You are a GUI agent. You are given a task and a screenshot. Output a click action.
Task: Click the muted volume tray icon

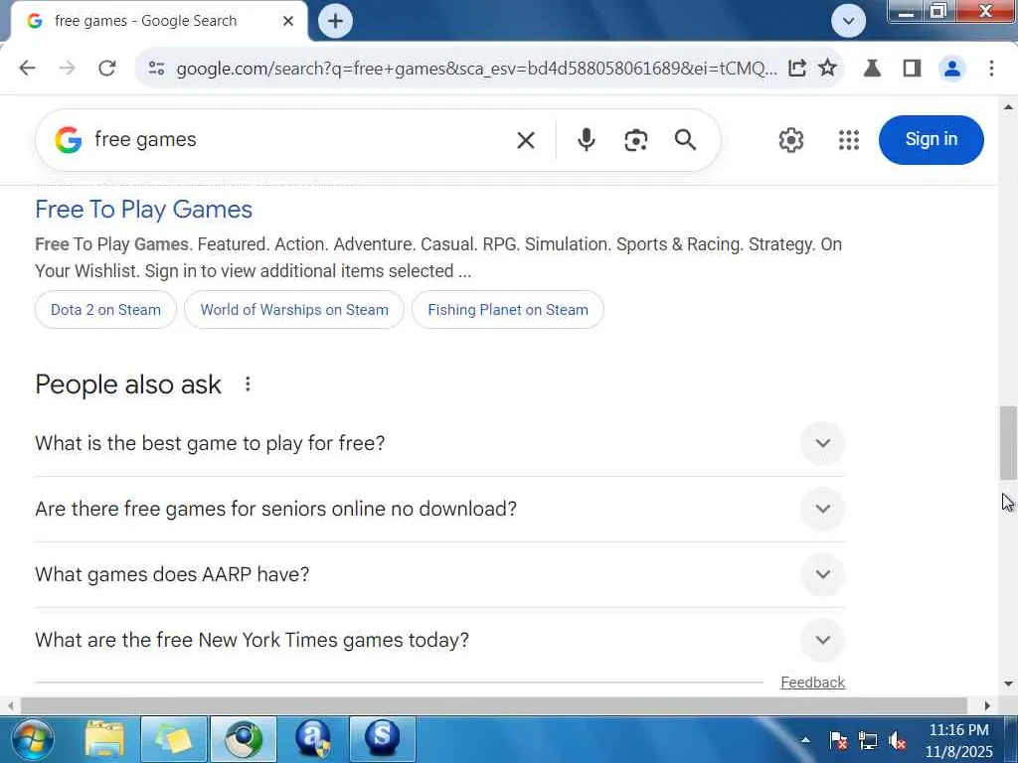click(x=898, y=740)
